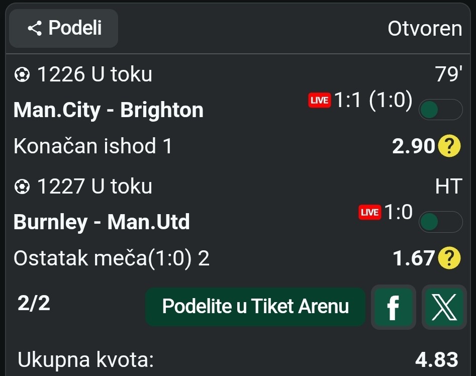The image size is (476, 376).
Task: Click the Otvoren ticket status label
Action: pos(425,29)
